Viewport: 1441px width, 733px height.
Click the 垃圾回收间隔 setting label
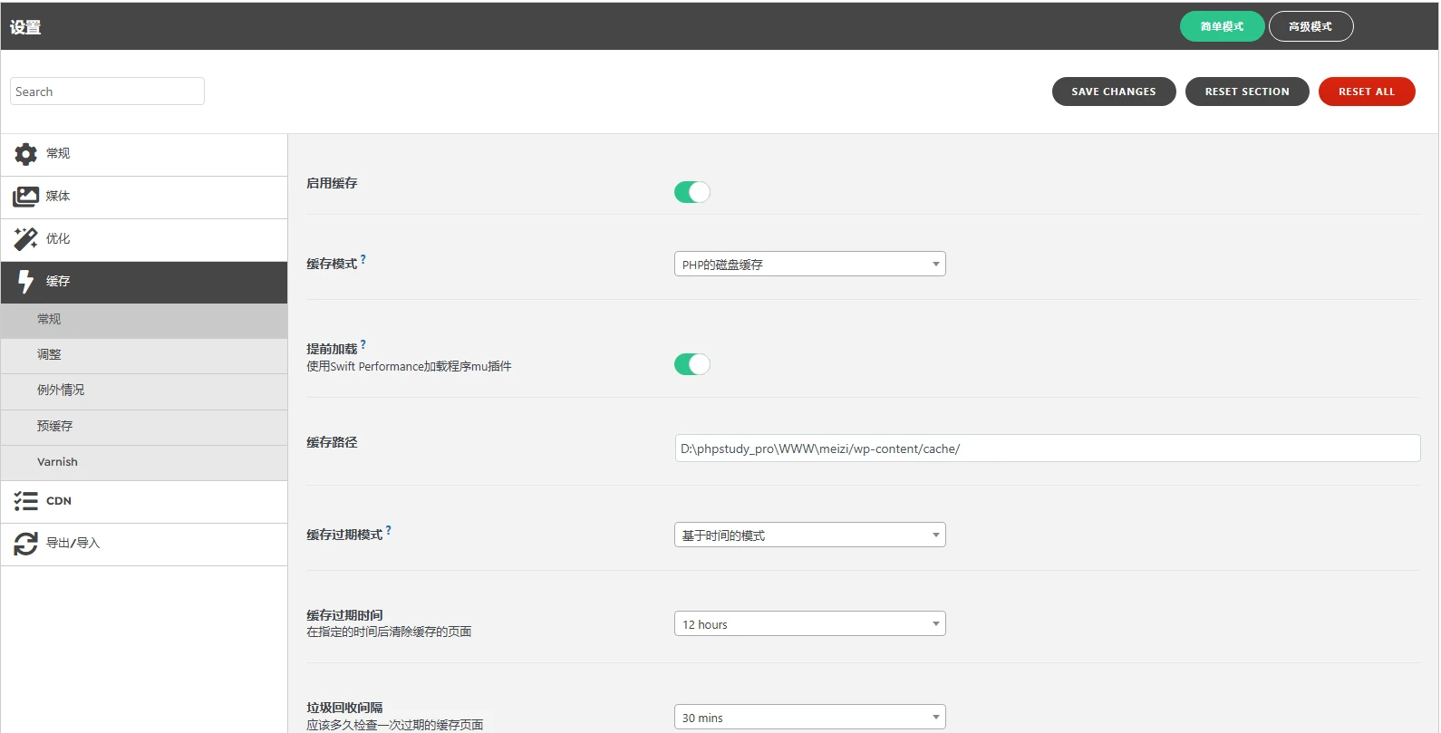pos(344,708)
